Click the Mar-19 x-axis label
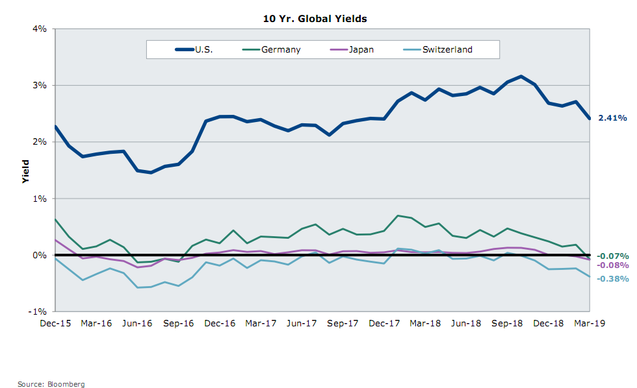This screenshot has height=388, width=637. [590, 323]
